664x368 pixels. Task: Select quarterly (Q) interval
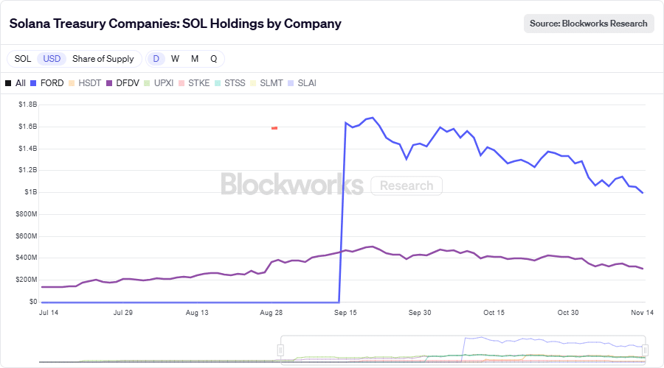coord(214,59)
